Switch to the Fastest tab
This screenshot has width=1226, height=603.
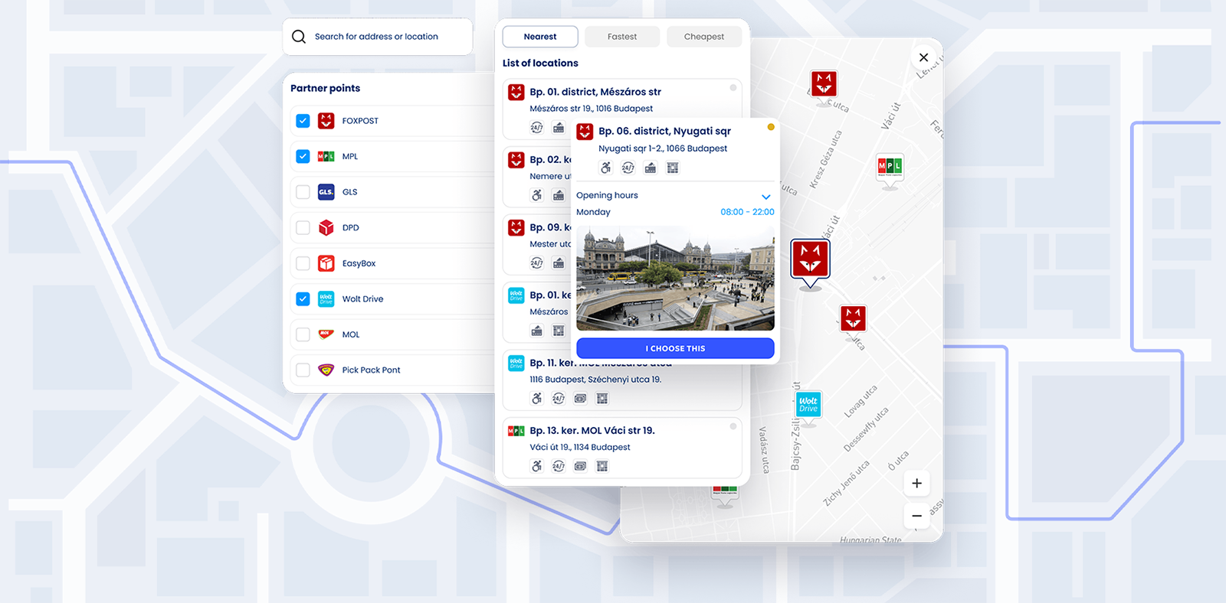tap(622, 37)
